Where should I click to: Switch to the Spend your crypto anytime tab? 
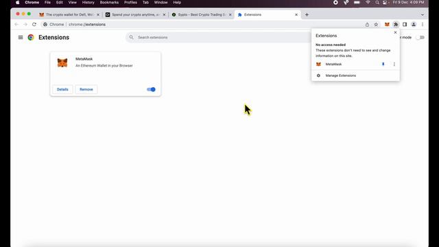click(x=136, y=14)
